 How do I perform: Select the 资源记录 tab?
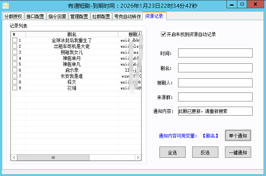(x=154, y=16)
